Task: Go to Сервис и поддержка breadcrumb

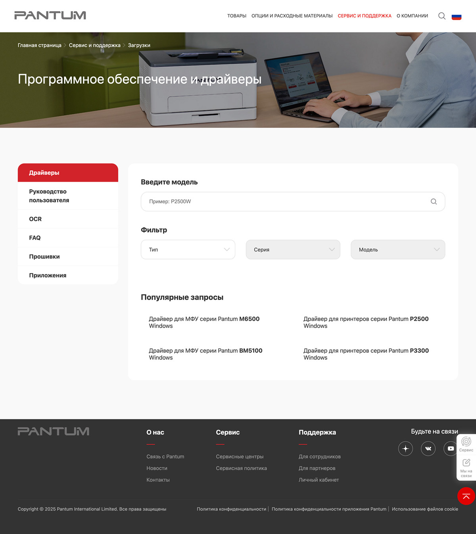Action: tap(95, 45)
